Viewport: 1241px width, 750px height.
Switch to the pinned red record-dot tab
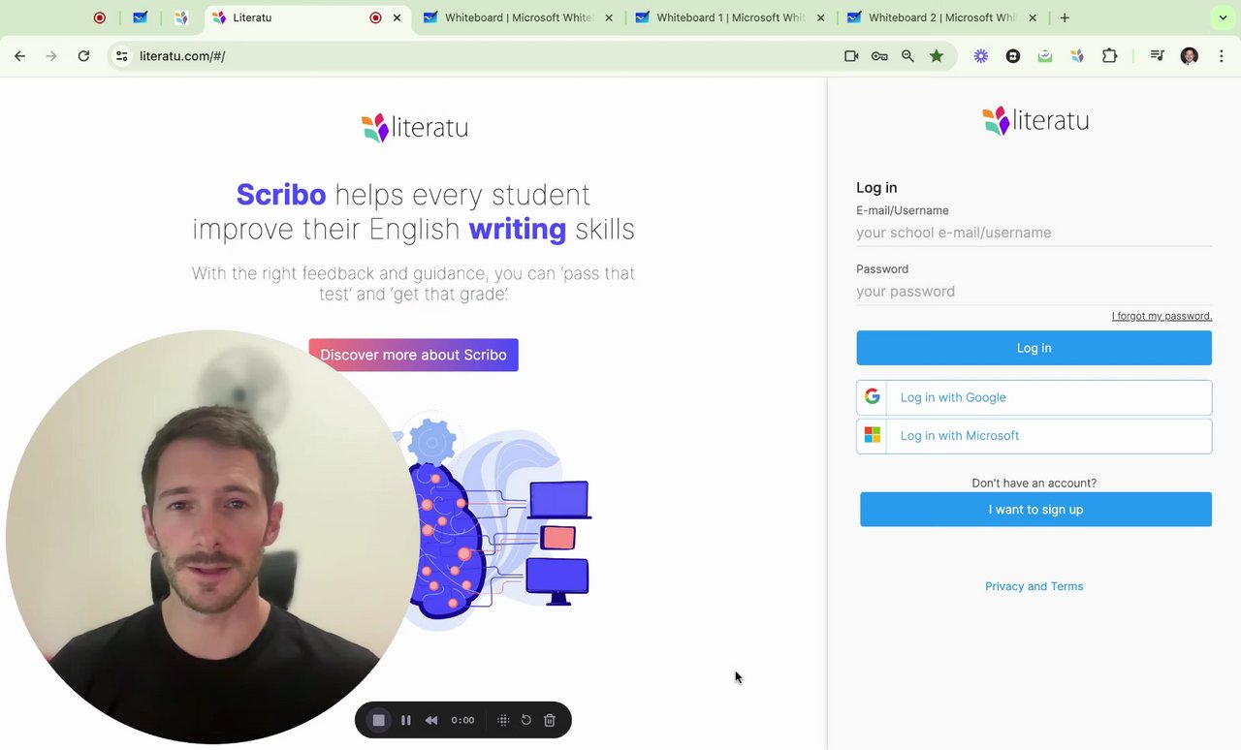click(100, 17)
